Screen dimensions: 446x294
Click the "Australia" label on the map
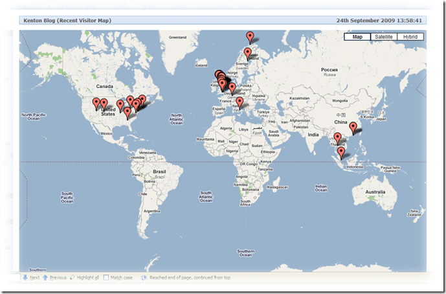(375, 192)
